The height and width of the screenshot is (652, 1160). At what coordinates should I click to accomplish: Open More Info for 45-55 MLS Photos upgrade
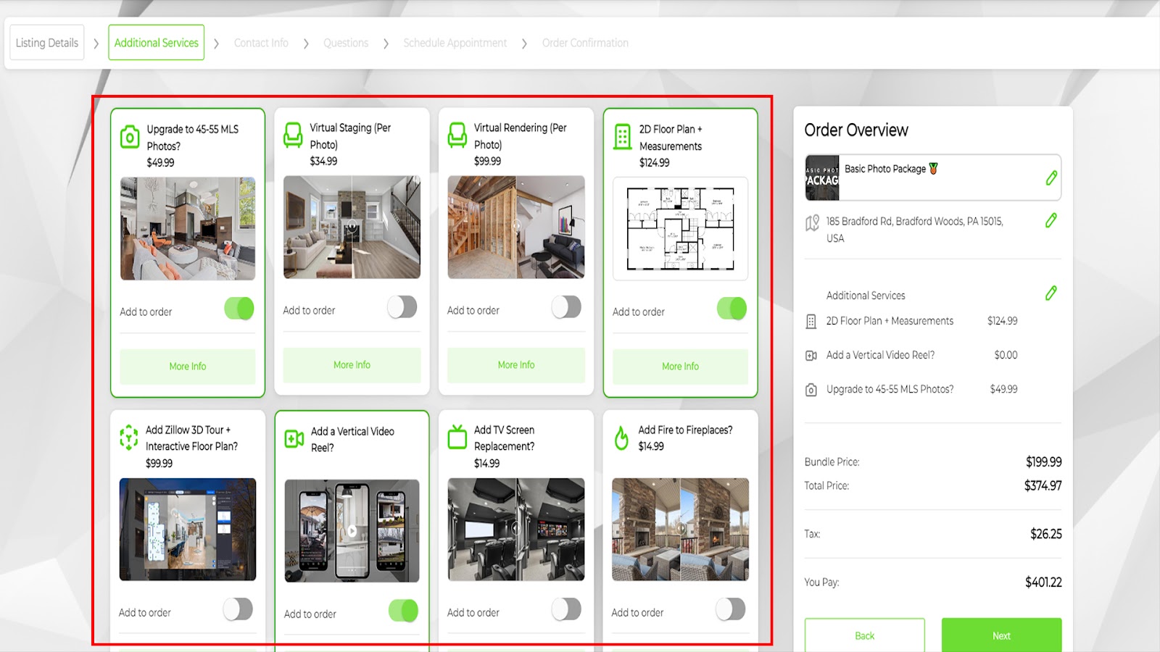click(188, 367)
